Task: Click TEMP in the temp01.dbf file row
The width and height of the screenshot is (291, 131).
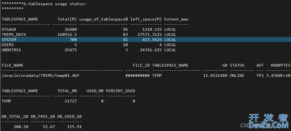Action: (157, 75)
